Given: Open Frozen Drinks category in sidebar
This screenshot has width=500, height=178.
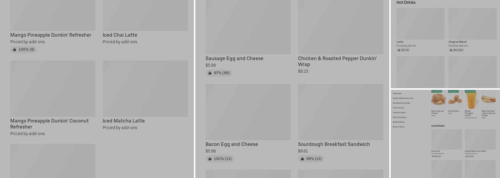Looking at the screenshot, I should (x=399, y=108).
